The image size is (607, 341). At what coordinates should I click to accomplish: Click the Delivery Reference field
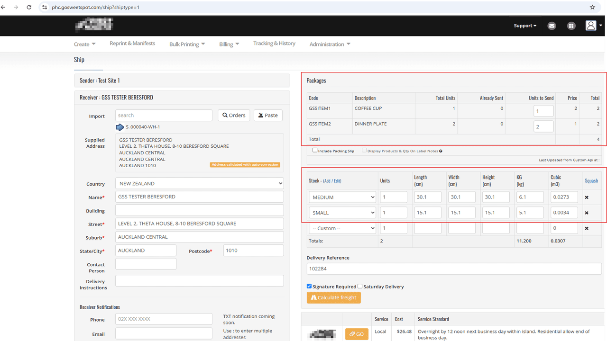click(x=454, y=269)
